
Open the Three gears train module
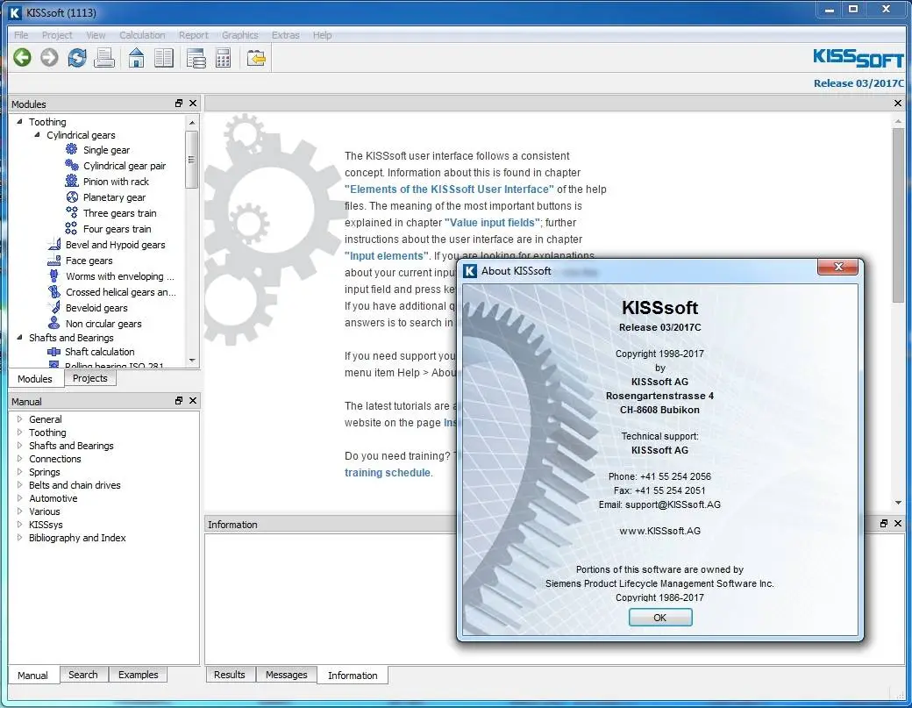click(119, 213)
